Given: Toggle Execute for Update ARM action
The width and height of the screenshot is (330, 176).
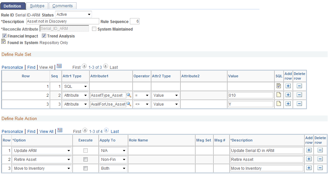Looking at the screenshot, I should 85,151.
